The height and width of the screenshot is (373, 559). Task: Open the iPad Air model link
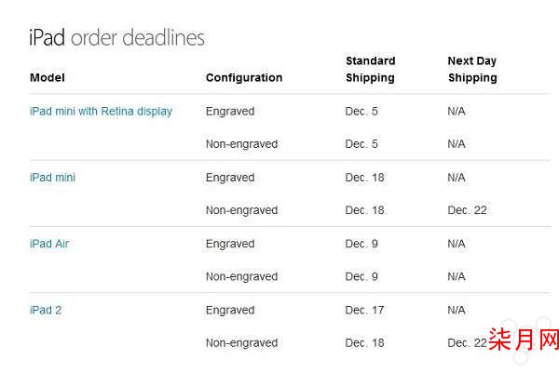click(49, 244)
